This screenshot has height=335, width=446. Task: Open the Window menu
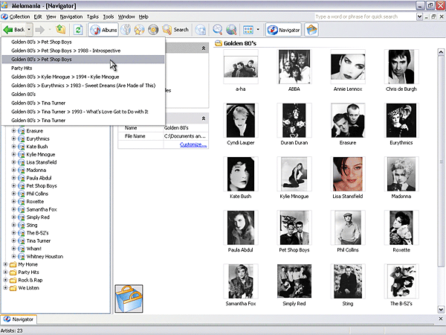pyautogui.click(x=126, y=17)
